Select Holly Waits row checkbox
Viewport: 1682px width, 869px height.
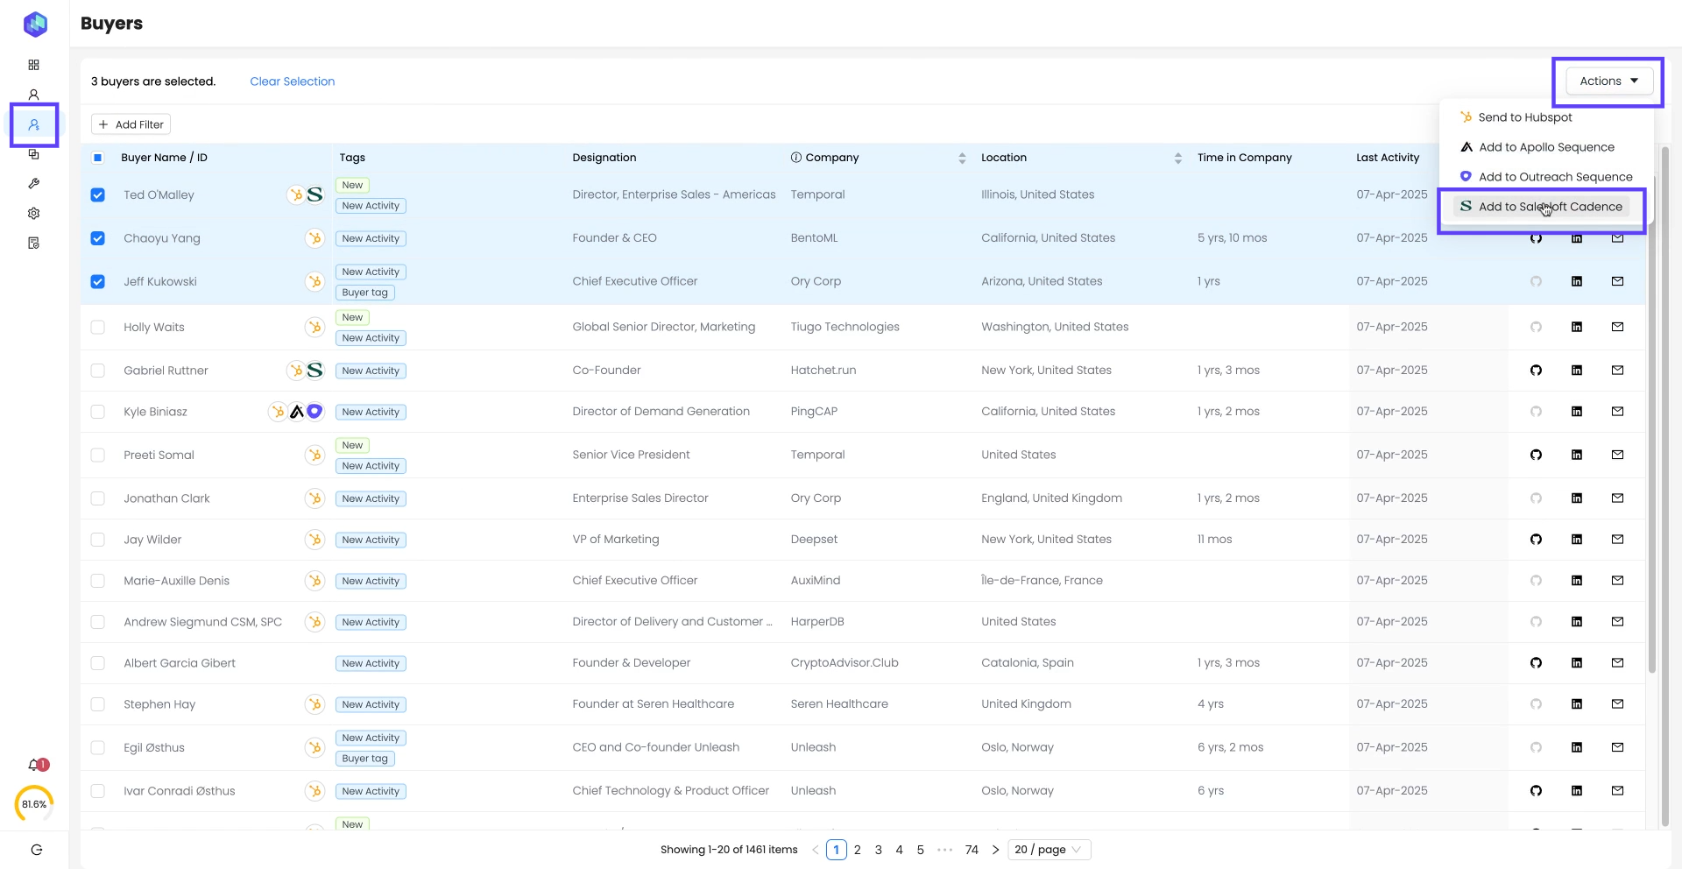tap(98, 327)
